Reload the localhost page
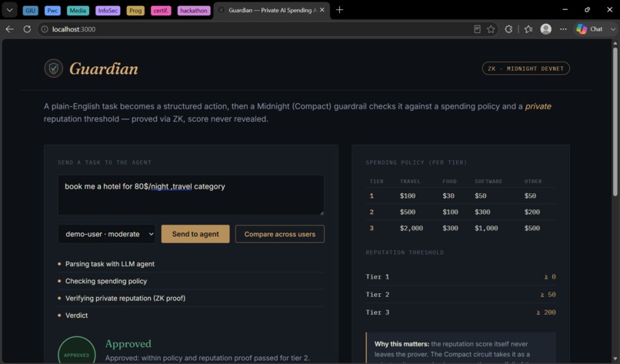The height and width of the screenshot is (364, 620). click(x=27, y=29)
